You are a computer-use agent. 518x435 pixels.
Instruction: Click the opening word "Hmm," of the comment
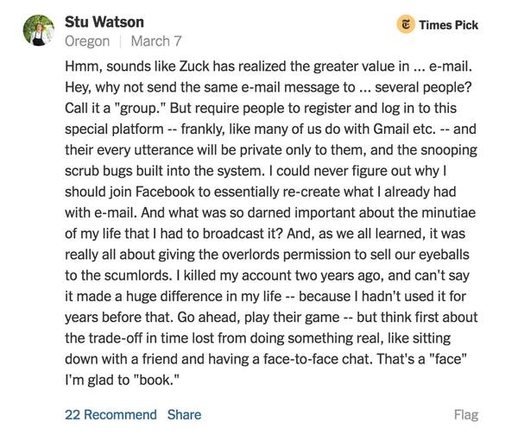tap(83, 66)
